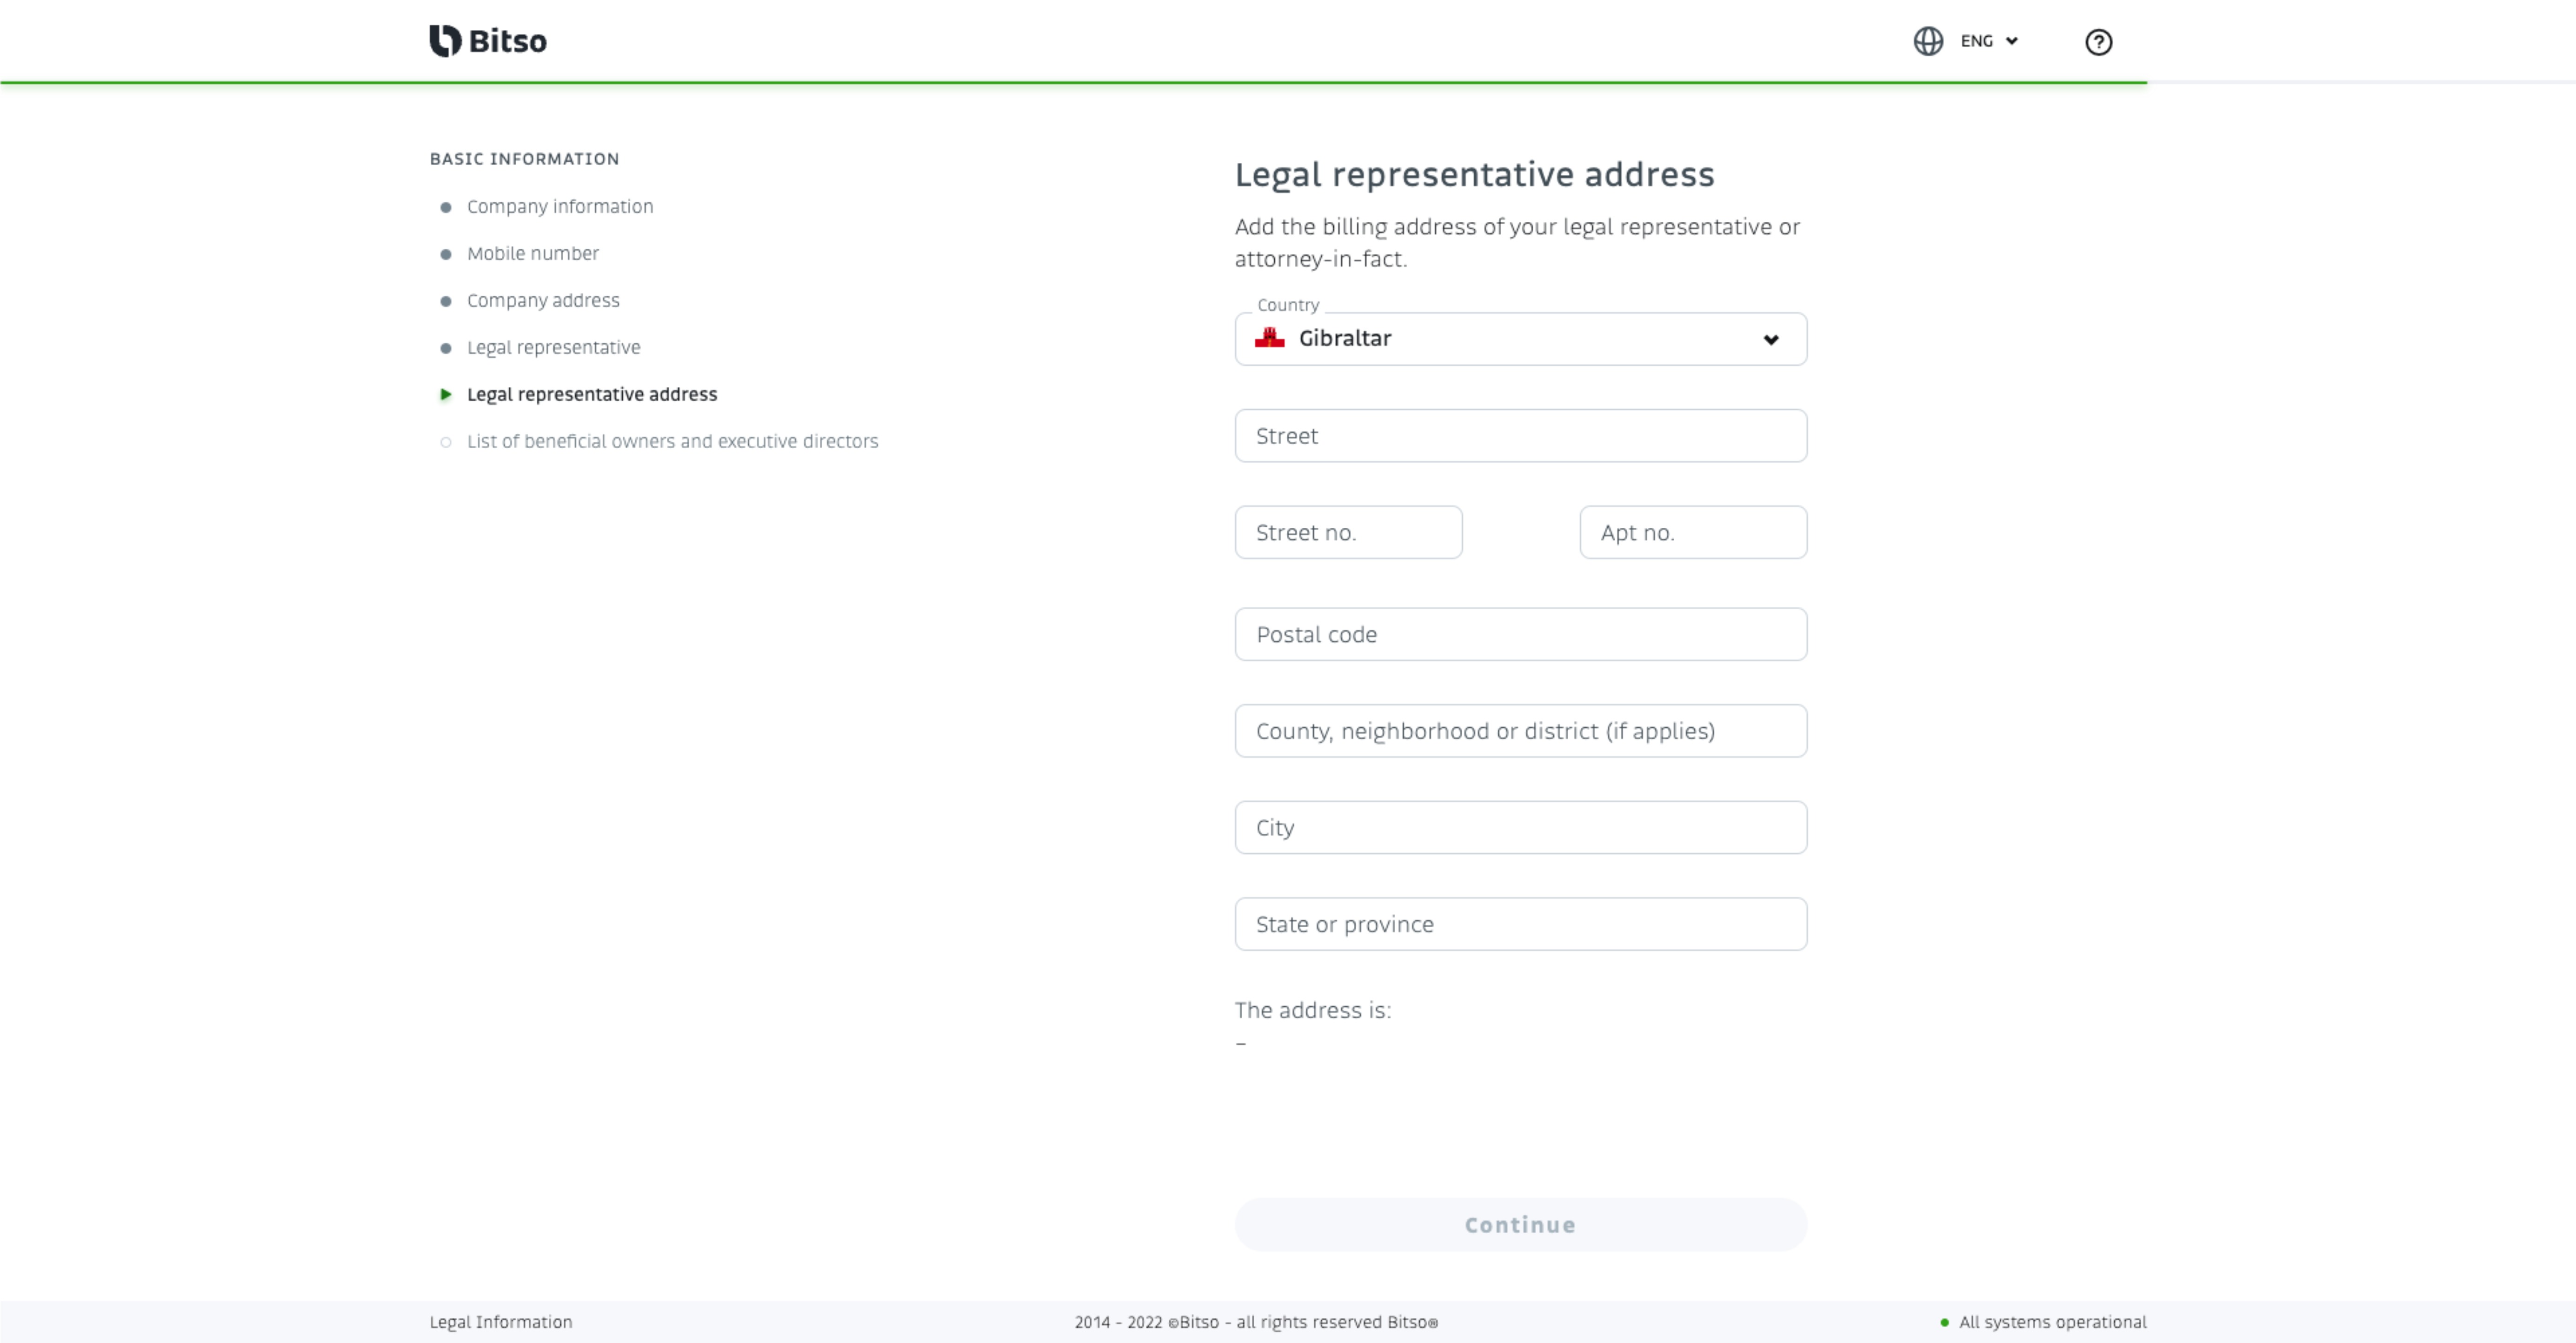Screen dimensions: 2576x1343
Task: Open the Legal Information link
Action: click(501, 1322)
